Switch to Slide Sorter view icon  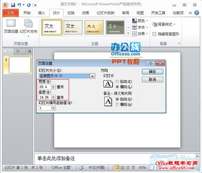point(123,168)
